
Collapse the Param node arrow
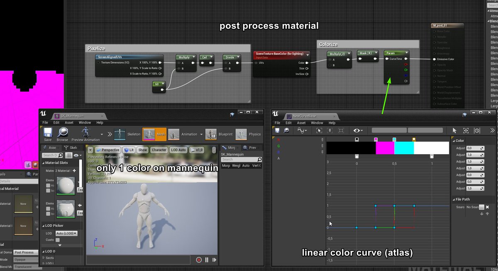[406, 53]
